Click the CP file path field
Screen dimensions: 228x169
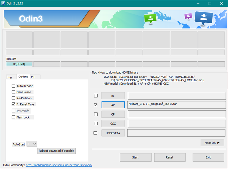pos(177,114)
